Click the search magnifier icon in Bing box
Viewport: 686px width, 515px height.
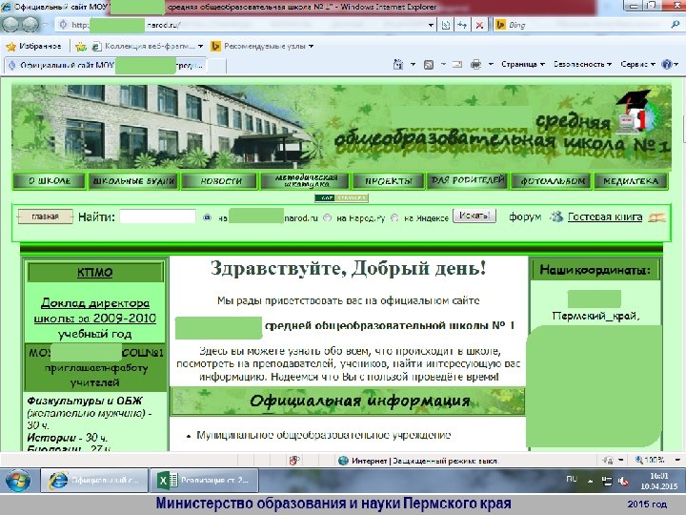pyautogui.click(x=676, y=25)
